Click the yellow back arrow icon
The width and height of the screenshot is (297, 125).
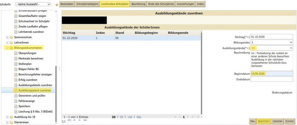[56, 5]
